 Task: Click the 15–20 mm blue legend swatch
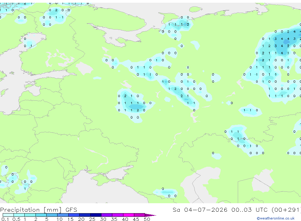point(74,215)
